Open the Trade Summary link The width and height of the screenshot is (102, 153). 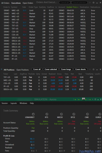point(11,110)
